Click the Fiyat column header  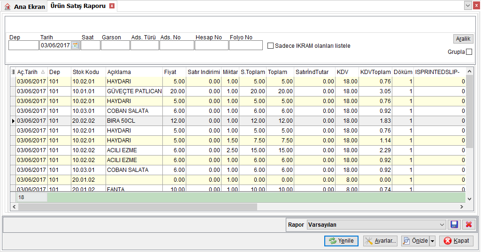tap(174, 72)
